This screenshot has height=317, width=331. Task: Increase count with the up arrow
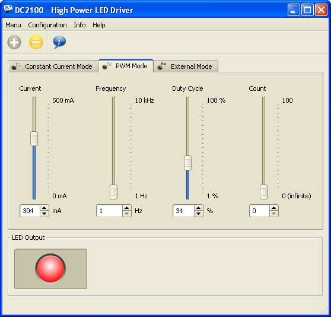pos(273,208)
